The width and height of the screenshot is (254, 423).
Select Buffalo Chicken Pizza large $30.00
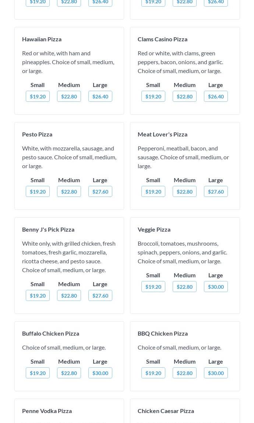pos(100,373)
